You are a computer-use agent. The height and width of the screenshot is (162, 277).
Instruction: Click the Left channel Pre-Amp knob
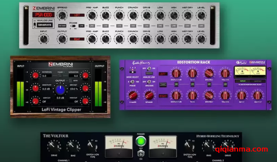pos(92,15)
